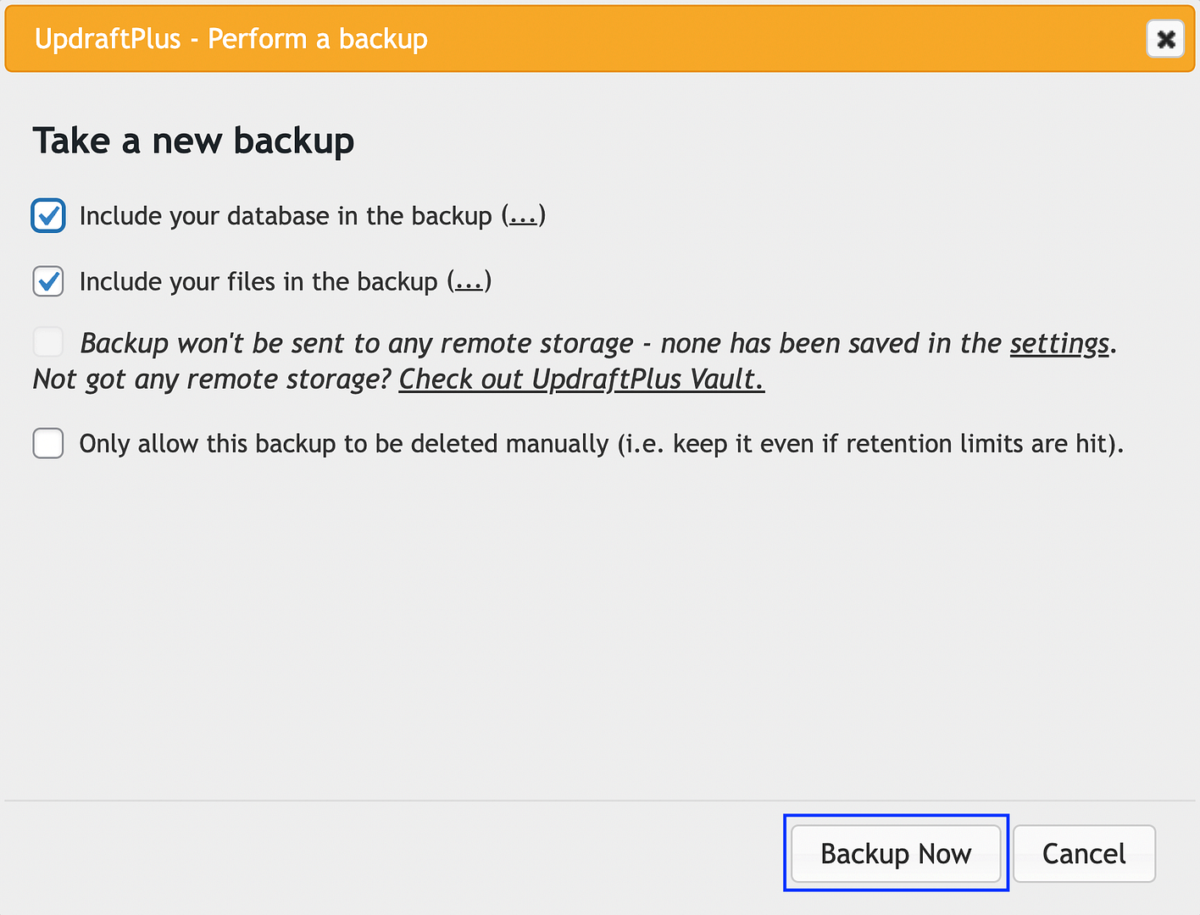This screenshot has width=1200, height=915.
Task: Dismiss the dialog using 'Cancel'
Action: click(1084, 853)
